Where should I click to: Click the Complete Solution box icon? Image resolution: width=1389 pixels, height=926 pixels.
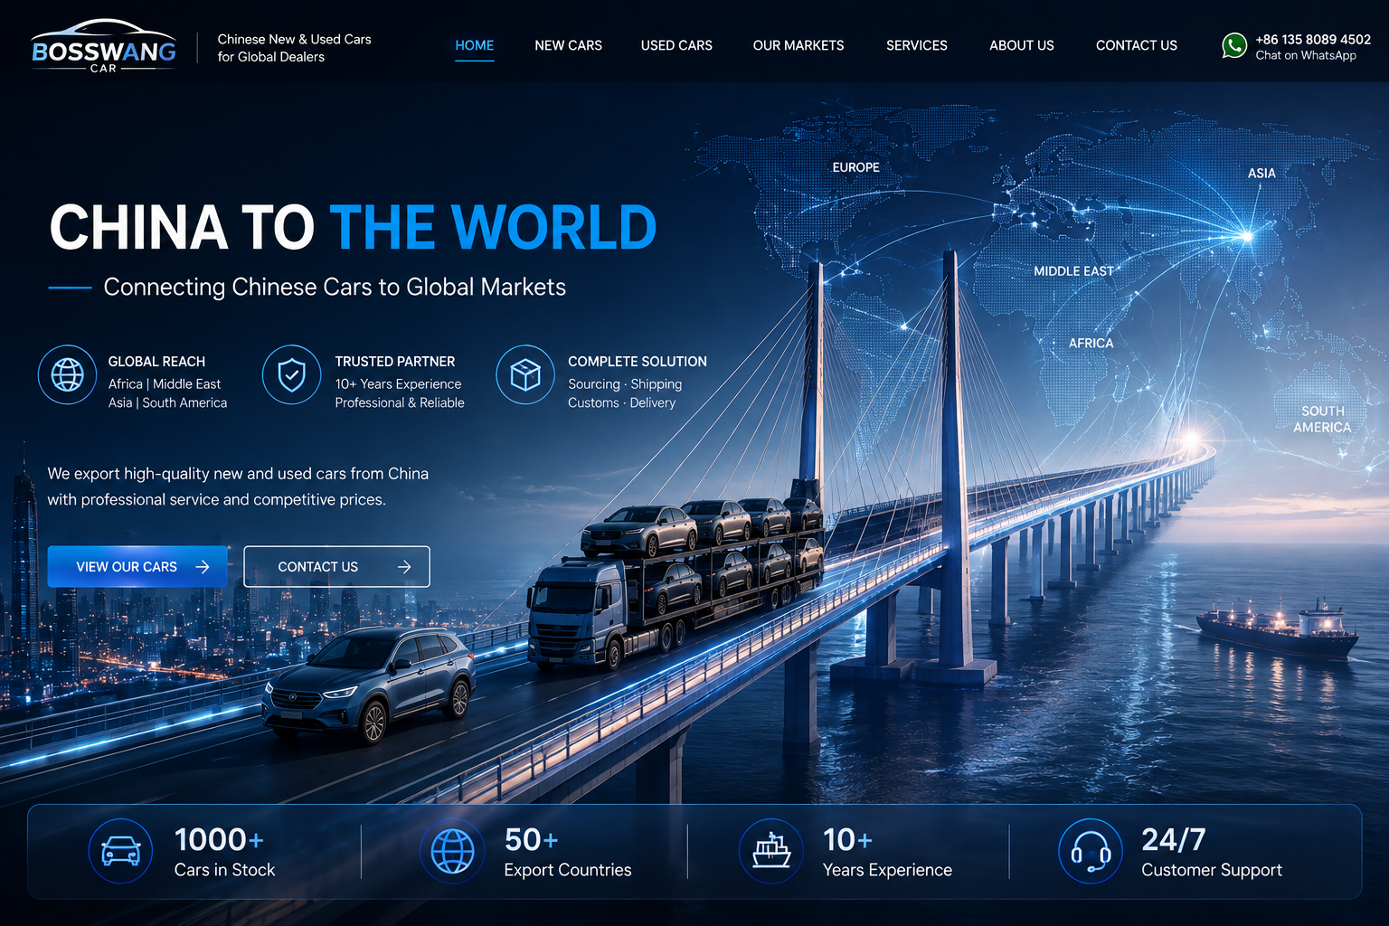[x=525, y=374]
